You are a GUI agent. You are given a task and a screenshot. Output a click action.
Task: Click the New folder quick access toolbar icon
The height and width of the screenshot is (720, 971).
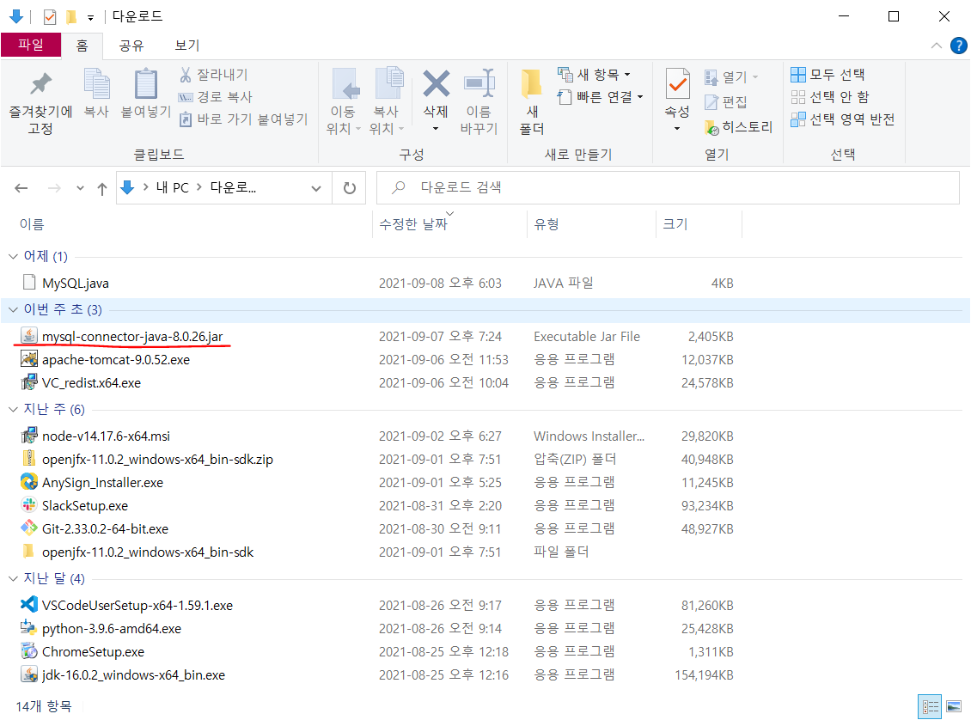pos(72,16)
